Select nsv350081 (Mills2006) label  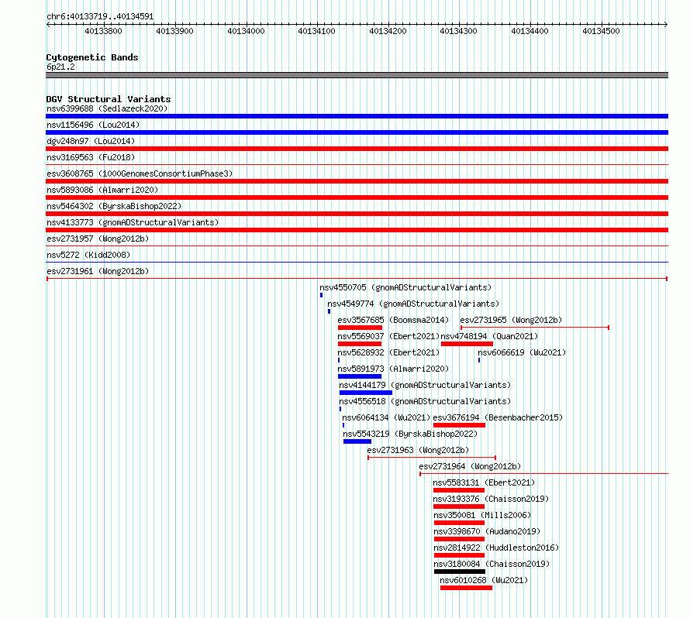point(482,515)
